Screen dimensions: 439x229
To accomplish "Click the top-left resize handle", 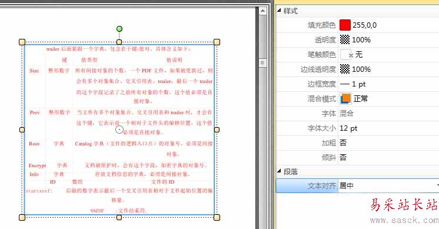I will coord(22,42).
